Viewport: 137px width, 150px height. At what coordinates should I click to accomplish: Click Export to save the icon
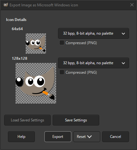coord(58,137)
